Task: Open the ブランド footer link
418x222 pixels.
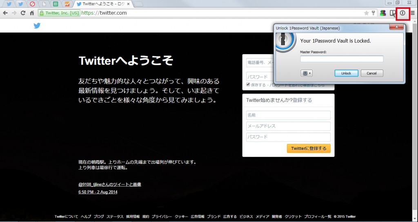Action: click(214, 217)
